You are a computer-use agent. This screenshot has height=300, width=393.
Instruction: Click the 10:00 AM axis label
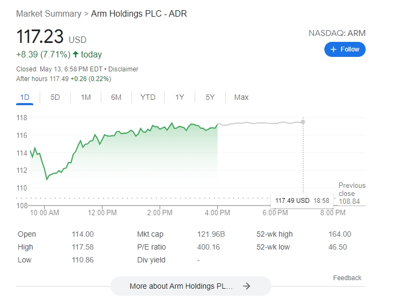pyautogui.click(x=45, y=213)
